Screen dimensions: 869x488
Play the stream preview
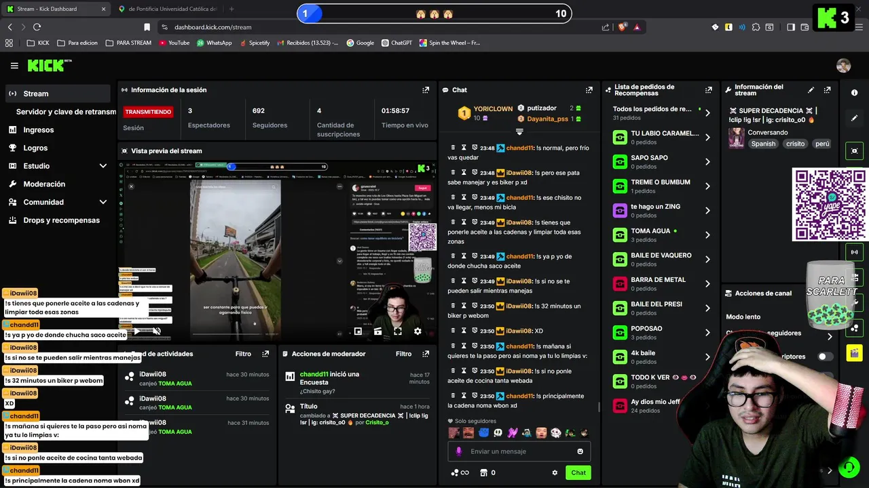coord(136,331)
